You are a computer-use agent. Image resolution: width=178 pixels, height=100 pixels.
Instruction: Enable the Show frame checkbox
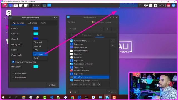tap(13, 73)
